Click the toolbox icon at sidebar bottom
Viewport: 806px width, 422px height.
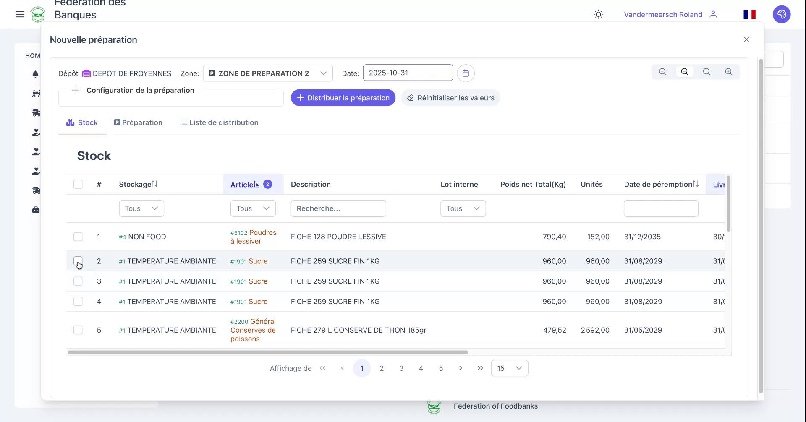[x=36, y=209]
